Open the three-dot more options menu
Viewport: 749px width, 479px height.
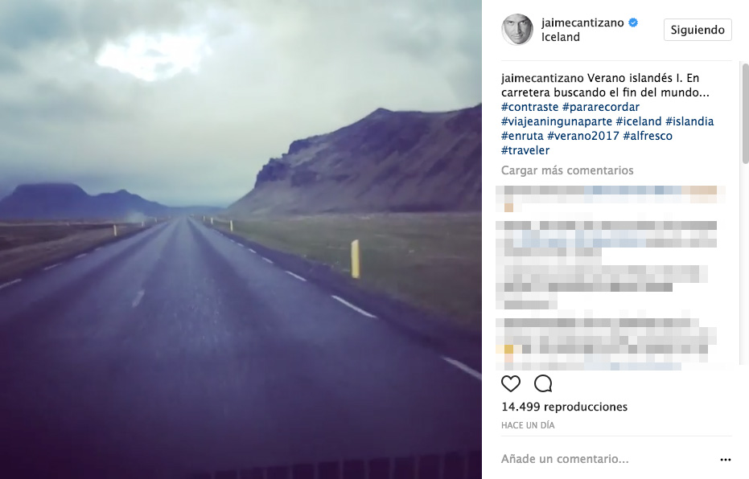pos(725,460)
